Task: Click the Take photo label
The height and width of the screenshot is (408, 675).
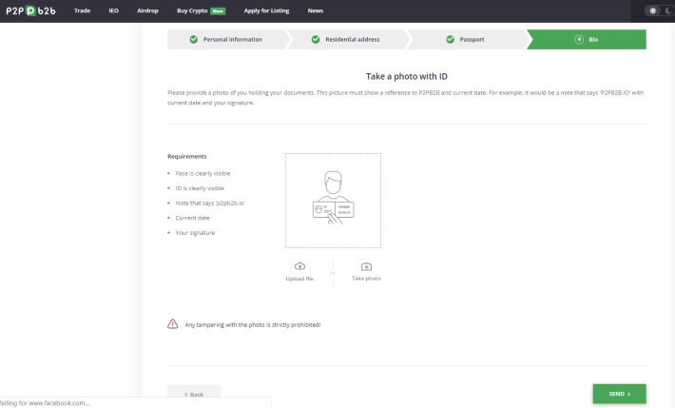Action: coord(366,279)
